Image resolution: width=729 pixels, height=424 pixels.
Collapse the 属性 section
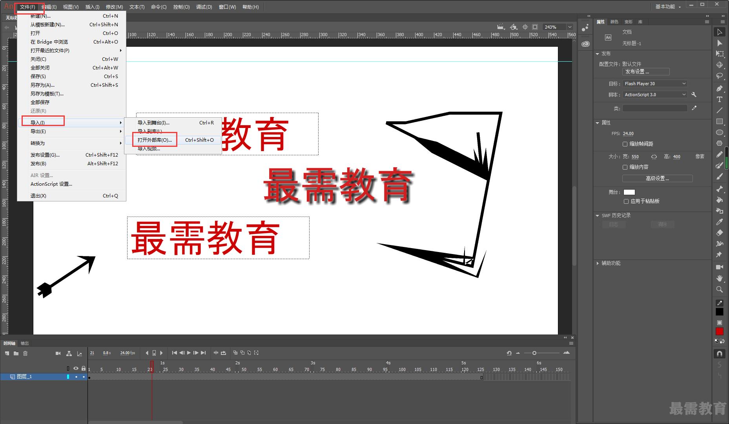(598, 123)
